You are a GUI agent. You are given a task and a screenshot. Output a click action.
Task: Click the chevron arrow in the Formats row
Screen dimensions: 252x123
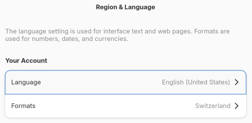(236, 106)
